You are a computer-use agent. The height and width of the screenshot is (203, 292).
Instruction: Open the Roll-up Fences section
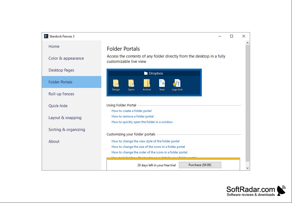(x=71, y=94)
